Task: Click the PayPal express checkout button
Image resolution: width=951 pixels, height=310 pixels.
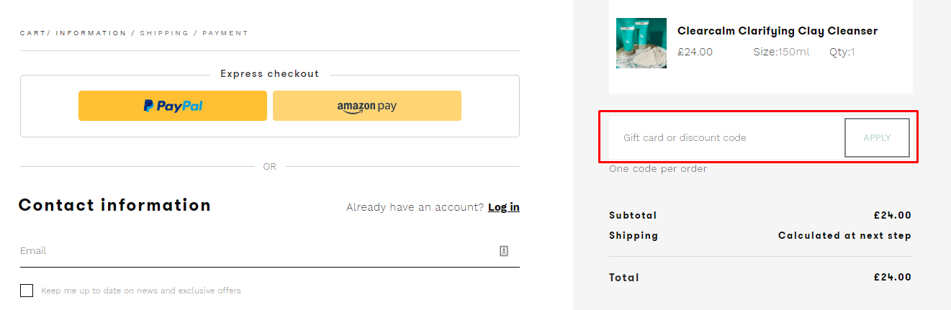Action: (x=173, y=106)
